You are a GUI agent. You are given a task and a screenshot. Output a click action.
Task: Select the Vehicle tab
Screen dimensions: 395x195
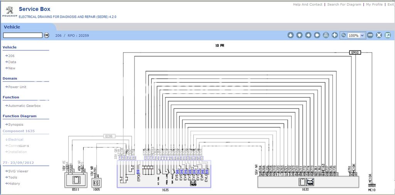[12, 27]
